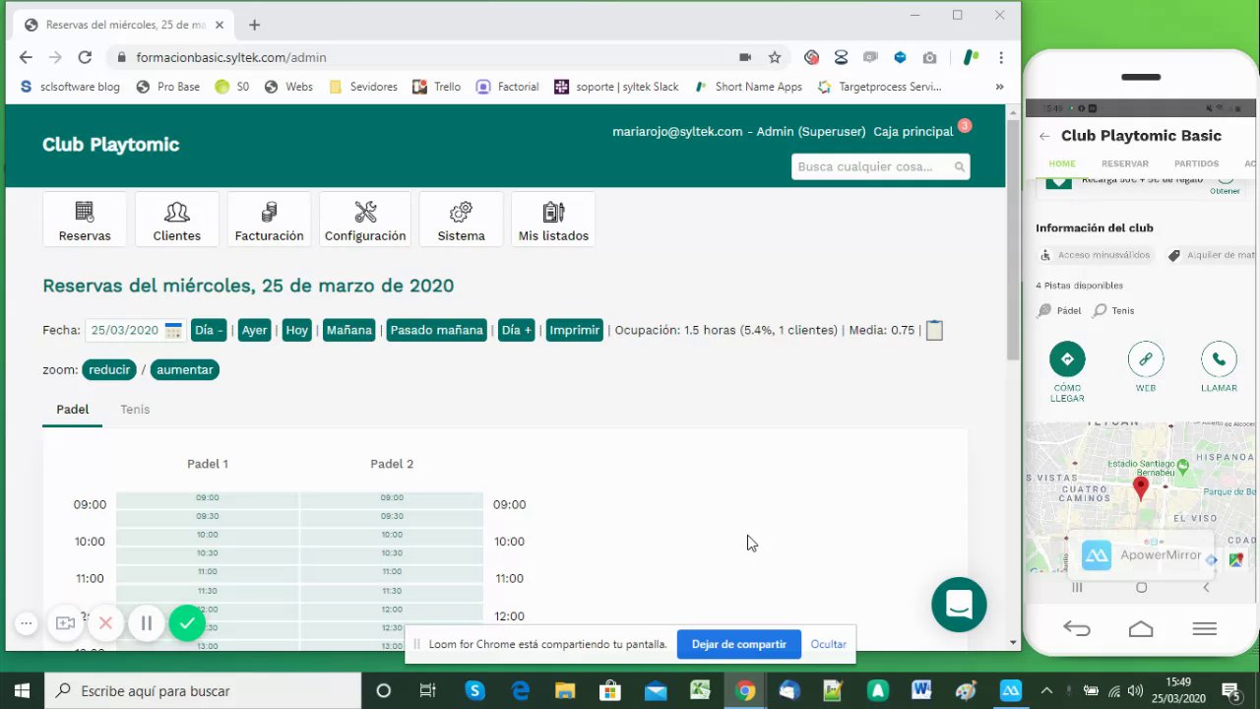Viewport: 1260px width, 709px height.
Task: Click the ApowerMirror back arrow button
Action: pos(1076,629)
